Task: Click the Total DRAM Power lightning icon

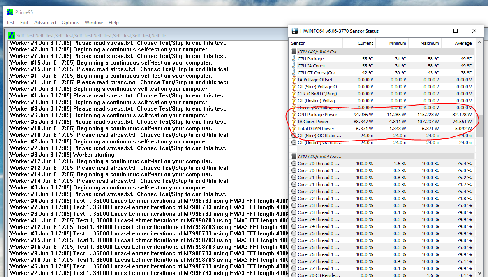Action: tap(294, 129)
